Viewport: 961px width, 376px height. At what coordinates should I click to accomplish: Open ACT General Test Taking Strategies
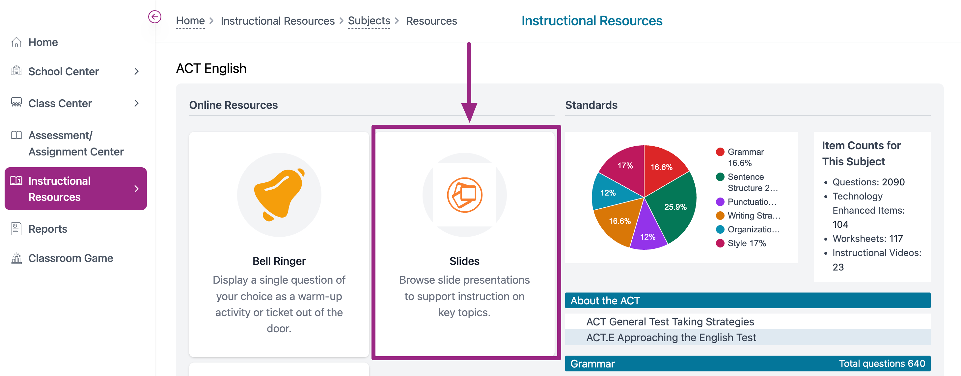tap(670, 322)
